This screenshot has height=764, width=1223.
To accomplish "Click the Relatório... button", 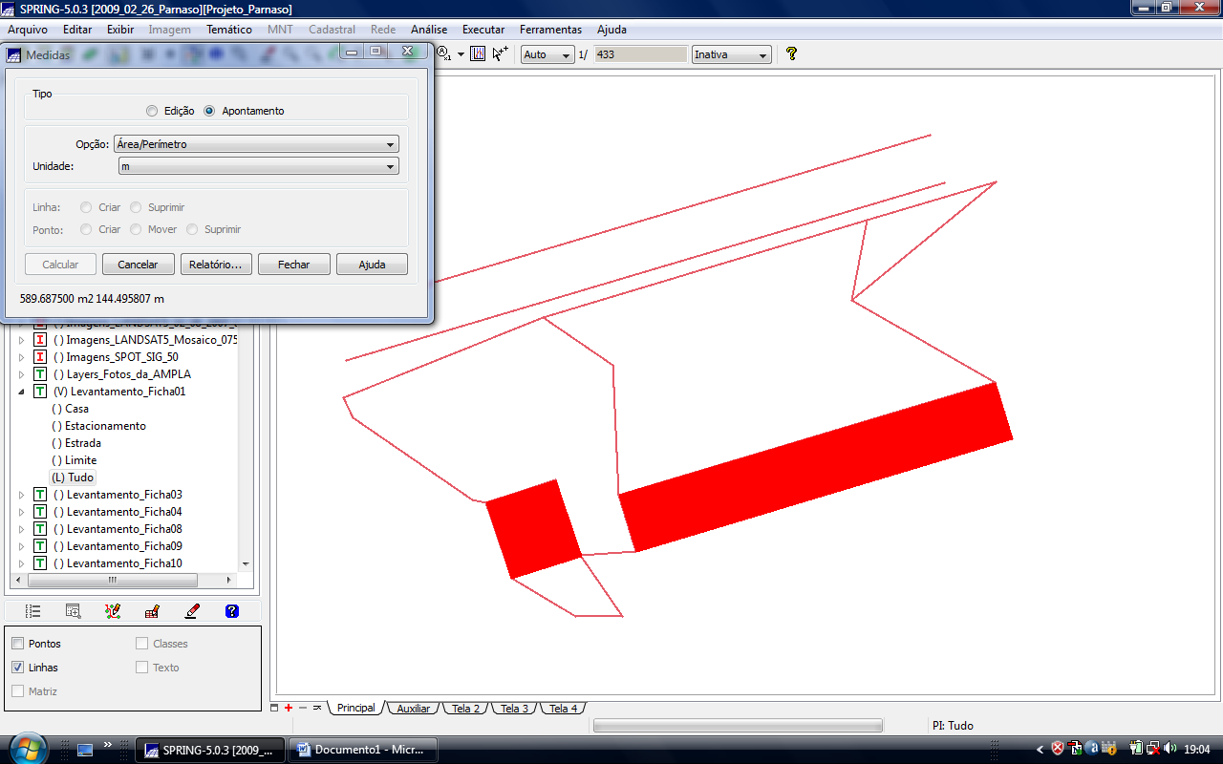I will pos(215,265).
